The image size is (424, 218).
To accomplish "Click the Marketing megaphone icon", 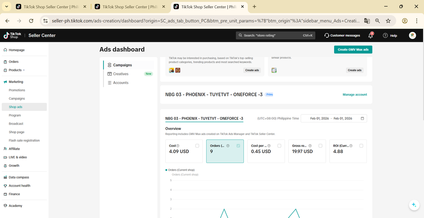I will point(5,81).
